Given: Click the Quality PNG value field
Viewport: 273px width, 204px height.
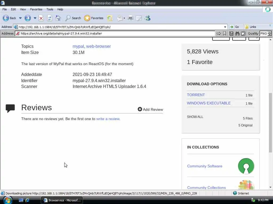Looking at the screenshot, I should (264, 33).
